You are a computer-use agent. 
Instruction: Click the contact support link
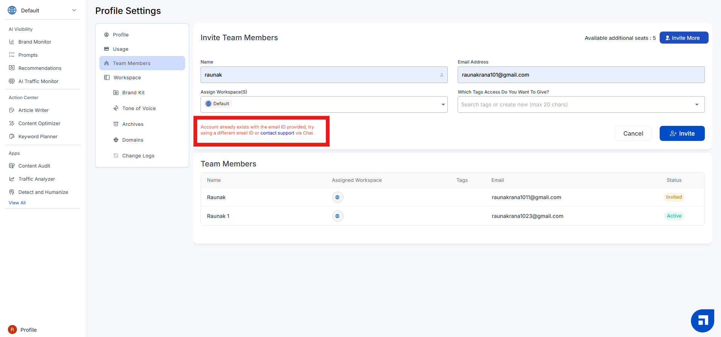(277, 133)
